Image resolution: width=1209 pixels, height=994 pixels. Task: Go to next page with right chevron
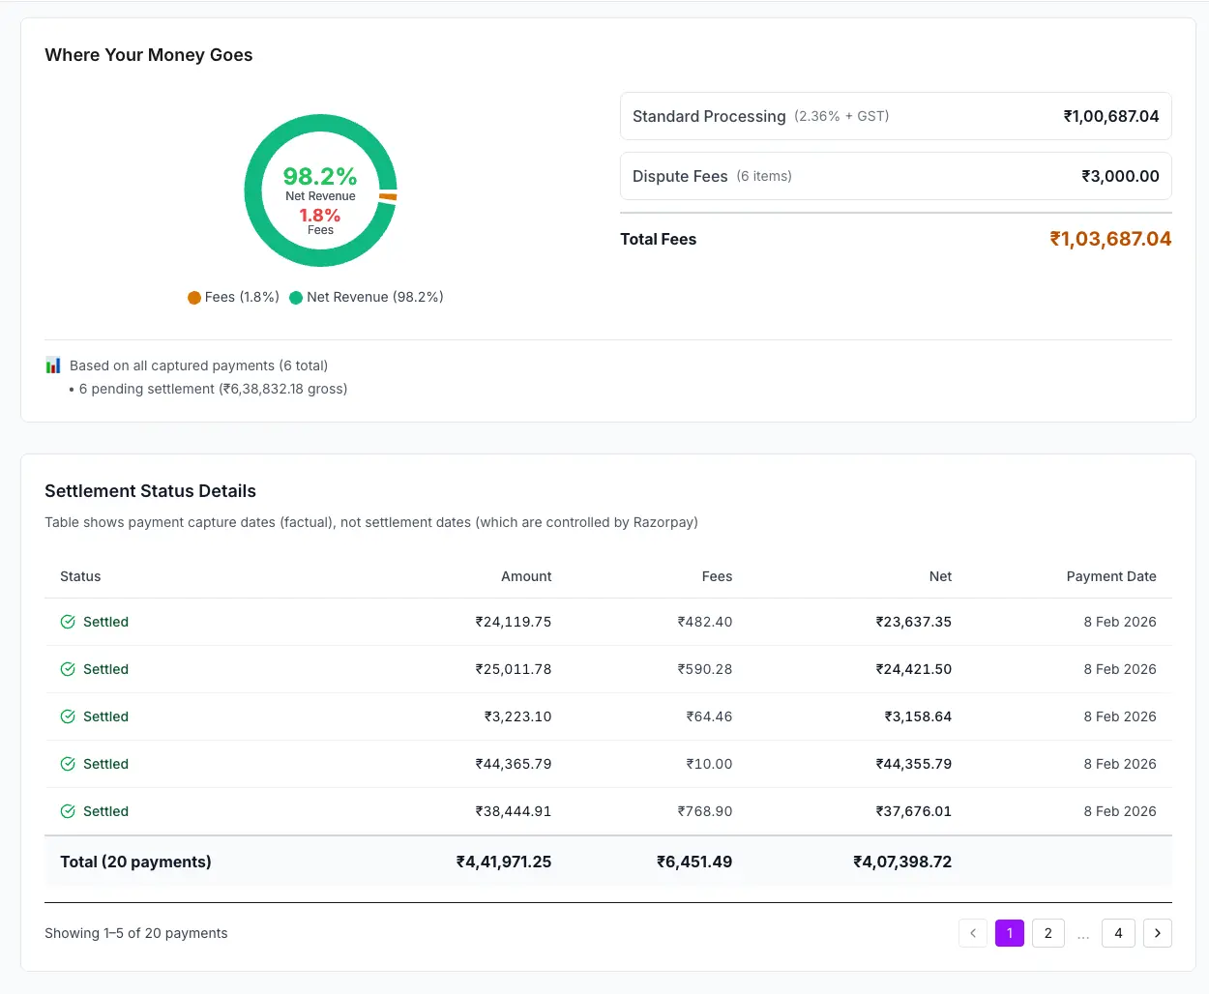pyautogui.click(x=1157, y=933)
